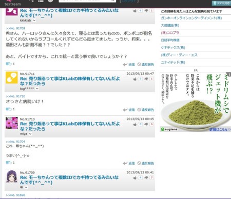Click 違反報告 under うまい(^_-)-☆ post
The height and width of the screenshot is (199, 231).
tap(146, 163)
